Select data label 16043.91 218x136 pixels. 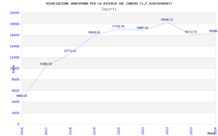[x=94, y=32]
